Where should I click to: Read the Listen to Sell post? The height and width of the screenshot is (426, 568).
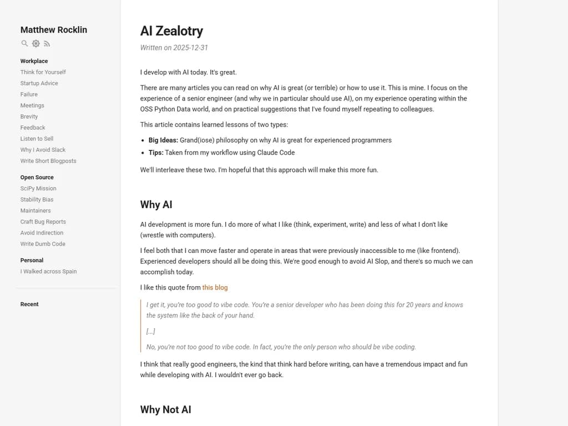pos(37,139)
